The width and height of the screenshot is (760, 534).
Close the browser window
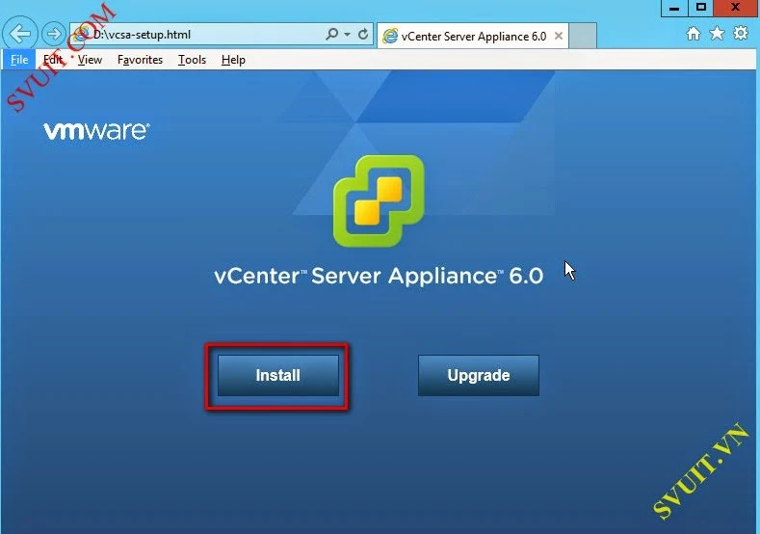click(736, 8)
